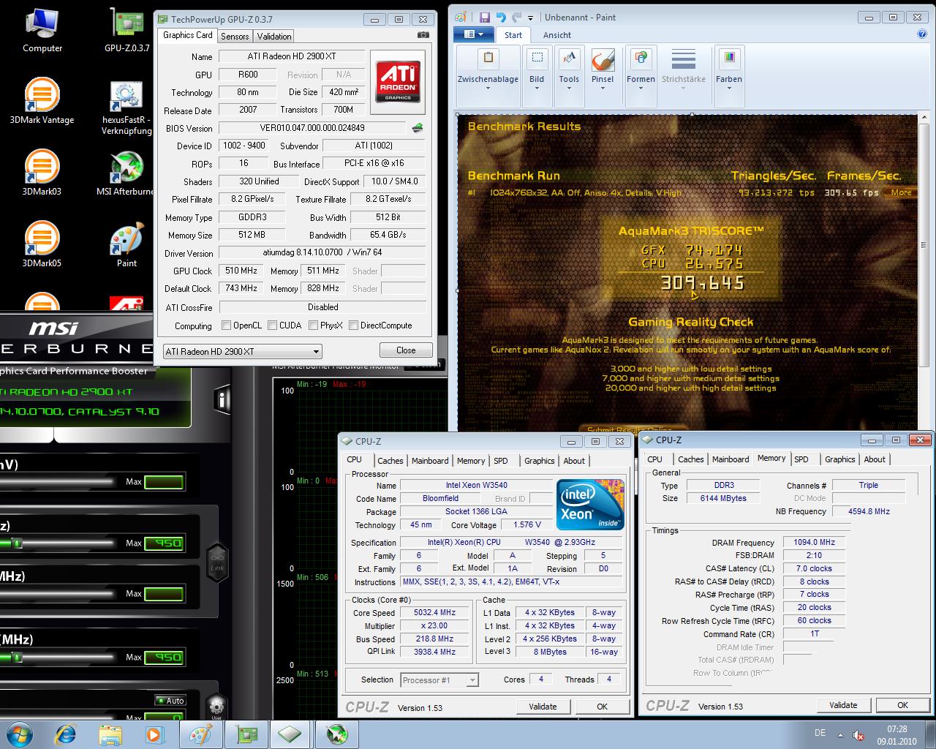Open Graphics tab in right CPU-Z window
936x749 pixels.
(839, 459)
